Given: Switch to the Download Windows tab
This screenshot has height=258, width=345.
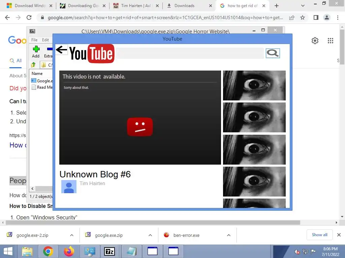Looking at the screenshot, I should [30, 6].
